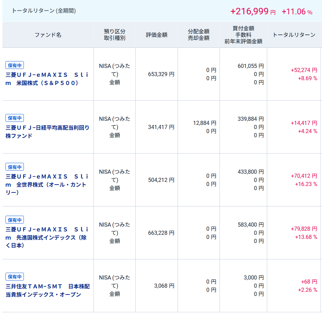Viewport: 322px width, 315px height.
Task: Click the トータルリターン column header
Action: 294,35
